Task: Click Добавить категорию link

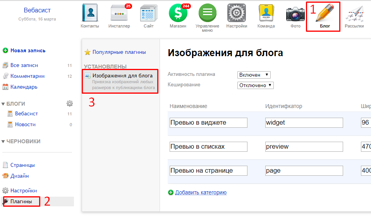Action: tap(201, 192)
